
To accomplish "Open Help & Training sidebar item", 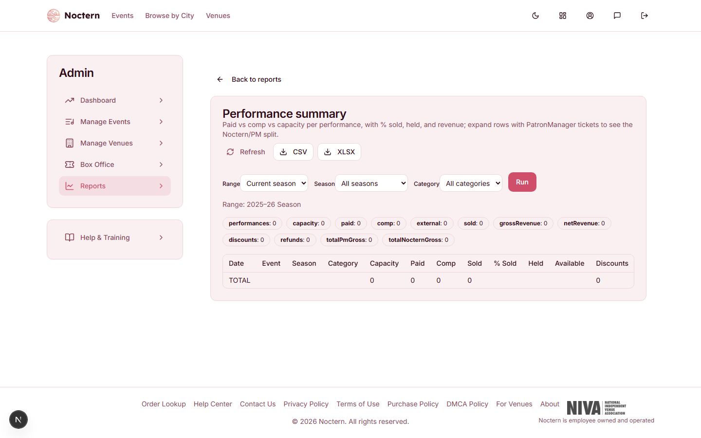I will (x=115, y=237).
